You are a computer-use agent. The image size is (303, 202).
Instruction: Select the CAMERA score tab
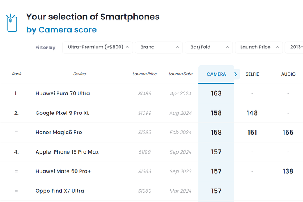pos(216,74)
